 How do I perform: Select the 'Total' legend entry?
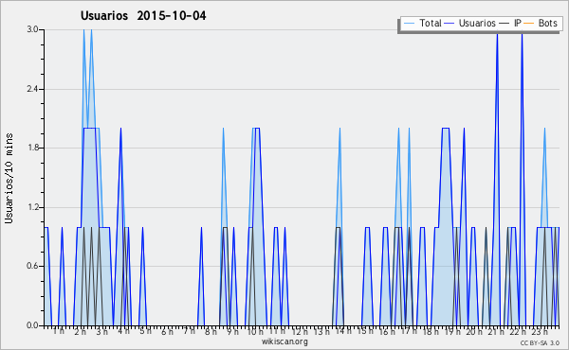pyautogui.click(x=430, y=23)
